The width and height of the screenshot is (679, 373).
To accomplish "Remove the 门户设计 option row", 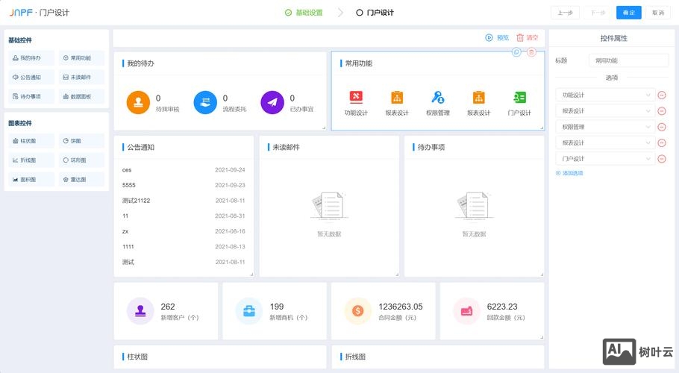I will pos(662,159).
